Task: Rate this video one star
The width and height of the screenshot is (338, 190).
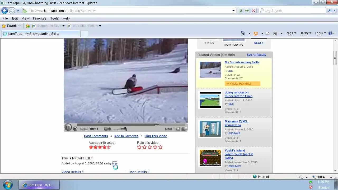Action: click(139, 147)
